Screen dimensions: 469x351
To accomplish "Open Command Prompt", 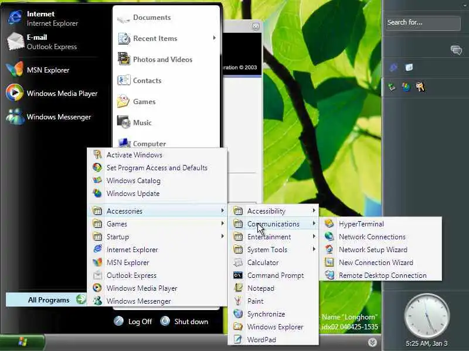I will coord(273,275).
